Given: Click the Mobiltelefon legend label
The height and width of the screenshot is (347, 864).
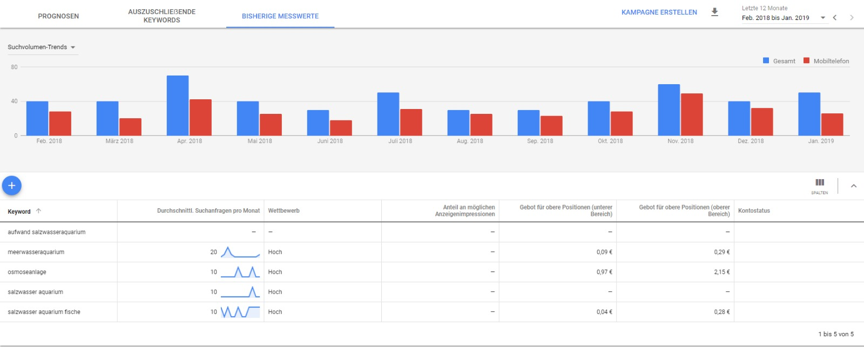Looking at the screenshot, I should [x=831, y=61].
